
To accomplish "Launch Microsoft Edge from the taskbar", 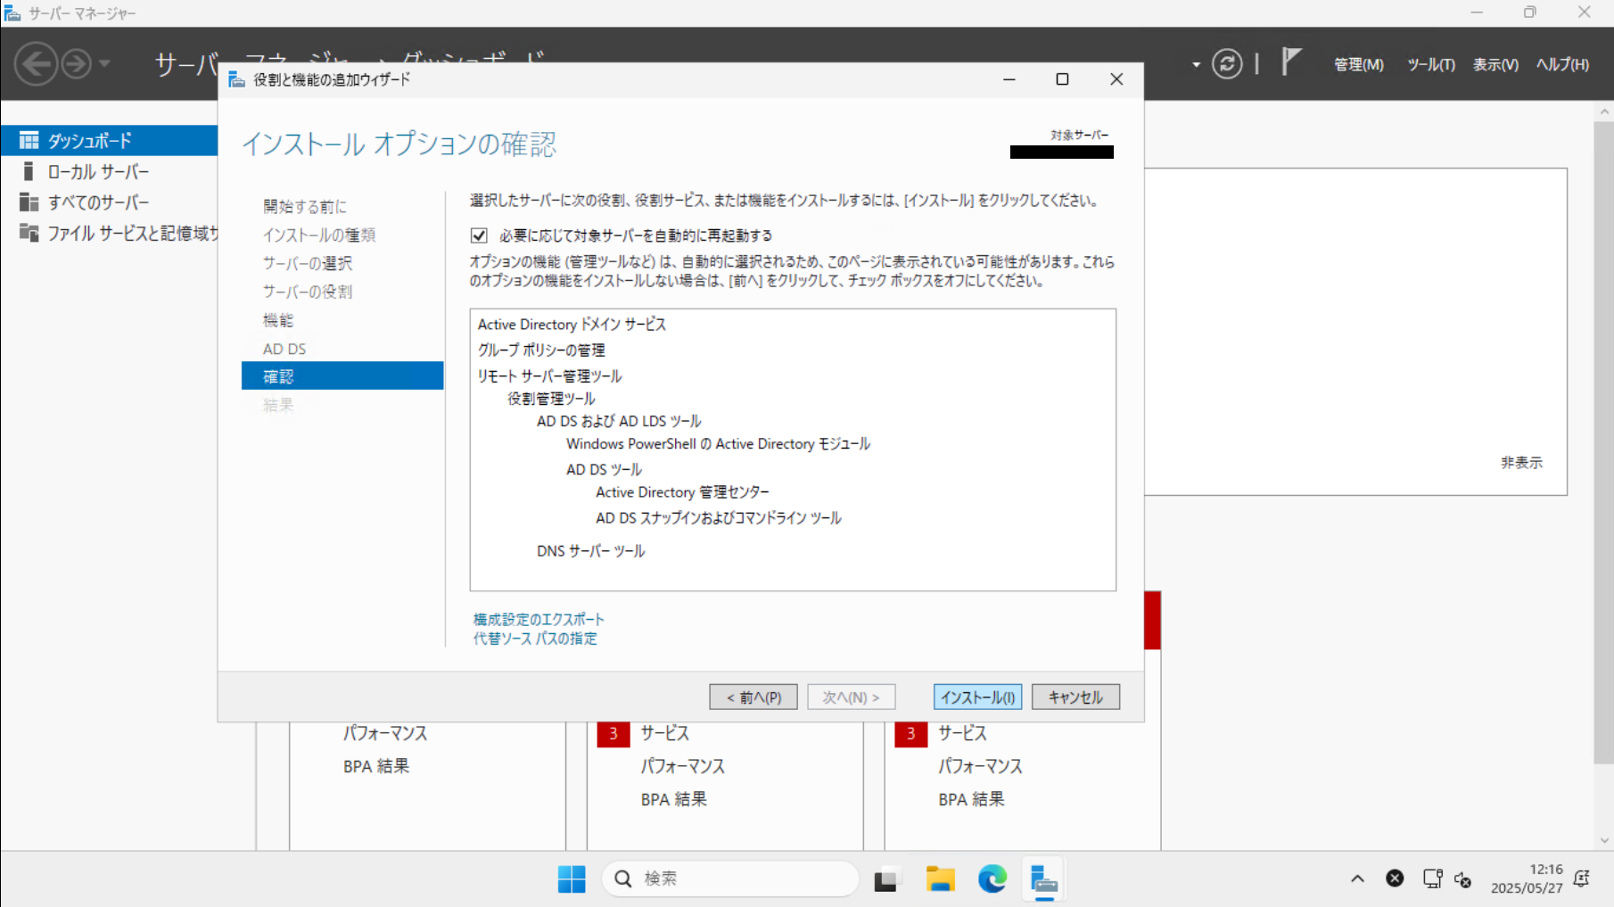I will [x=992, y=878].
